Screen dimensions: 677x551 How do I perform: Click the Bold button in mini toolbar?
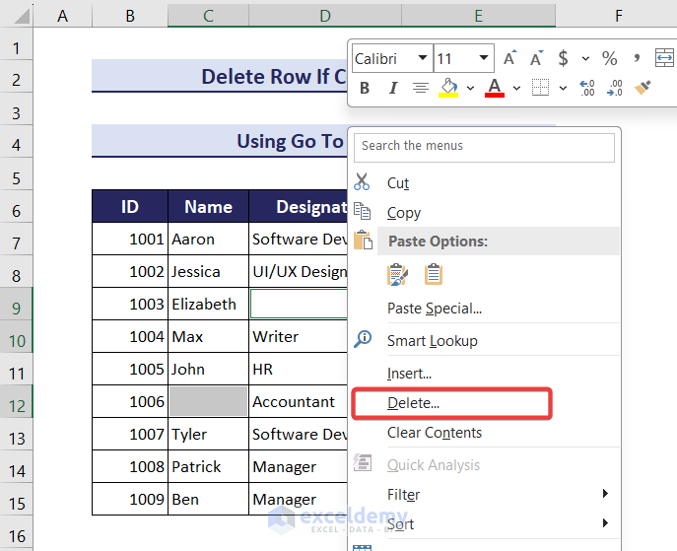coord(365,89)
